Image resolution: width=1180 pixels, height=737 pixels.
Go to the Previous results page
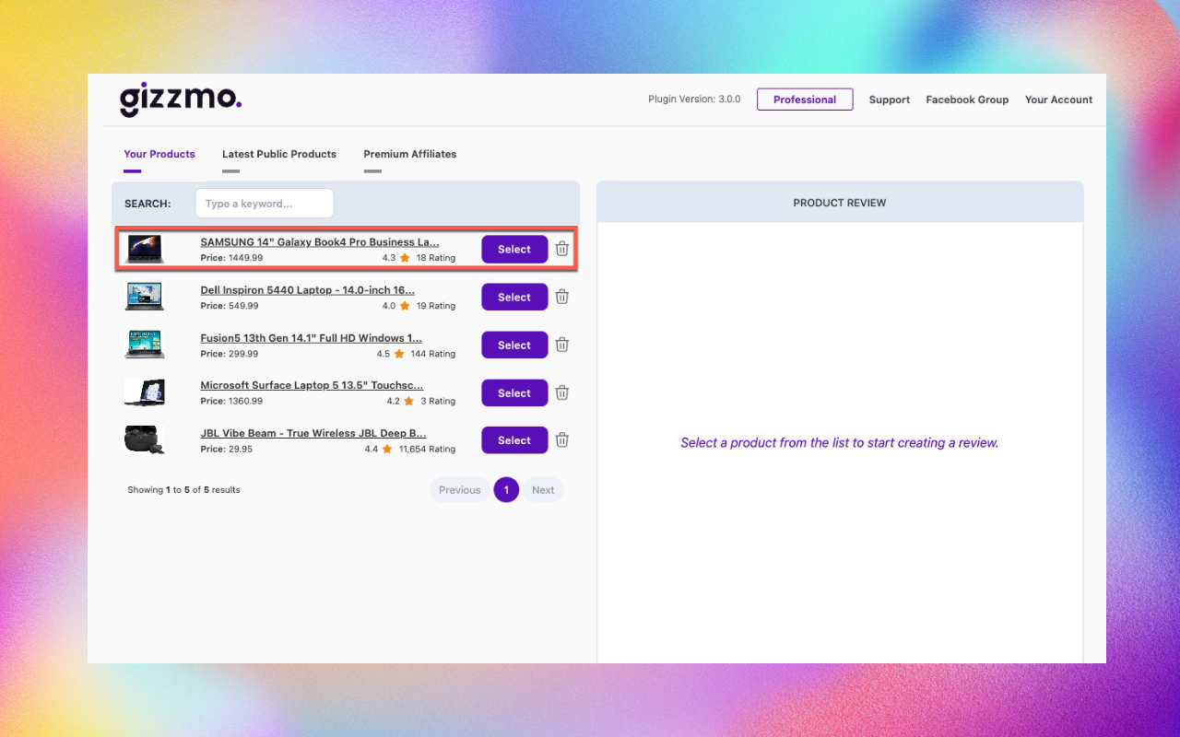coord(460,490)
